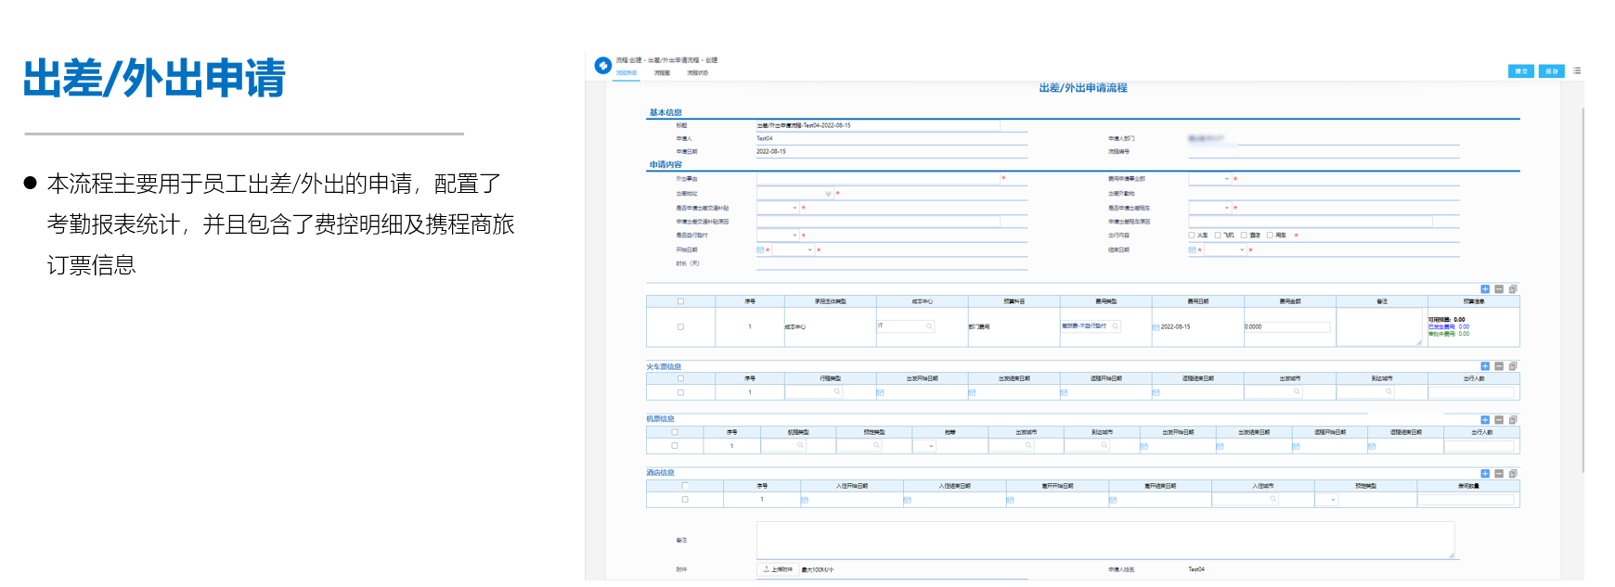Switch to the 流程表单 tab
1615x587 pixels.
627,72
